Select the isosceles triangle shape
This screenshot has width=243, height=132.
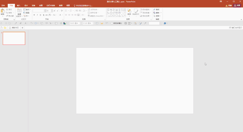tap(119, 16)
